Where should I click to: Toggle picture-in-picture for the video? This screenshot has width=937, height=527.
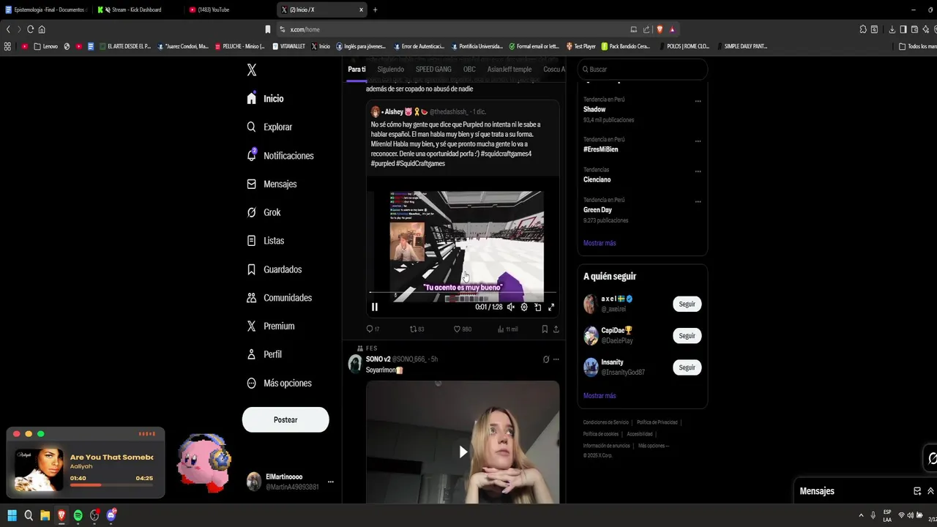tap(537, 307)
